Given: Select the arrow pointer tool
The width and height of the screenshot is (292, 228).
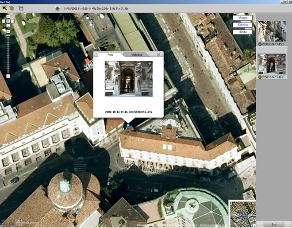Looking at the screenshot, I should click(x=5, y=8).
